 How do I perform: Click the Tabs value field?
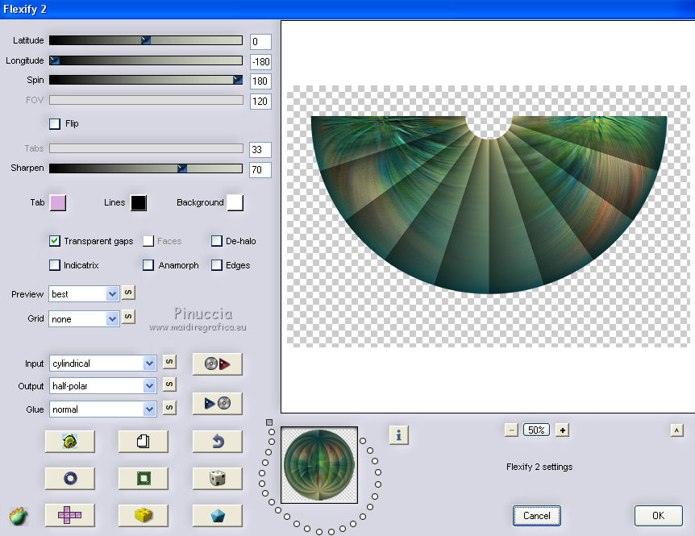coord(260,150)
